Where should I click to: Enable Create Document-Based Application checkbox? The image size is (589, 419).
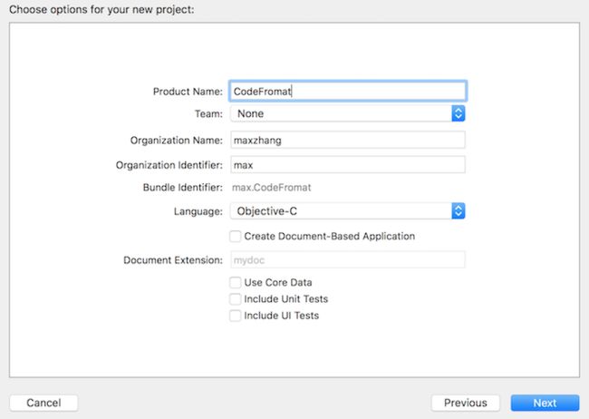tap(236, 236)
